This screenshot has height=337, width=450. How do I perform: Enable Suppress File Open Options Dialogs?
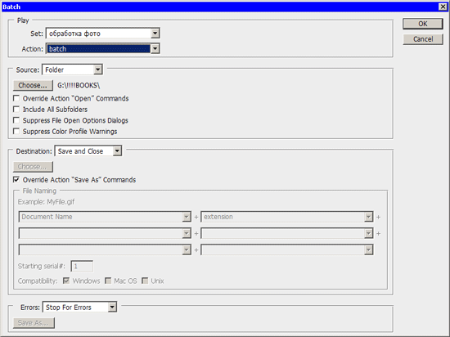pyautogui.click(x=16, y=120)
